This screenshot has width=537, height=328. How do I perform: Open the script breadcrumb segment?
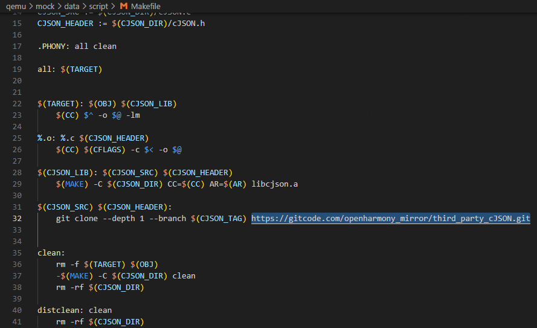click(98, 6)
